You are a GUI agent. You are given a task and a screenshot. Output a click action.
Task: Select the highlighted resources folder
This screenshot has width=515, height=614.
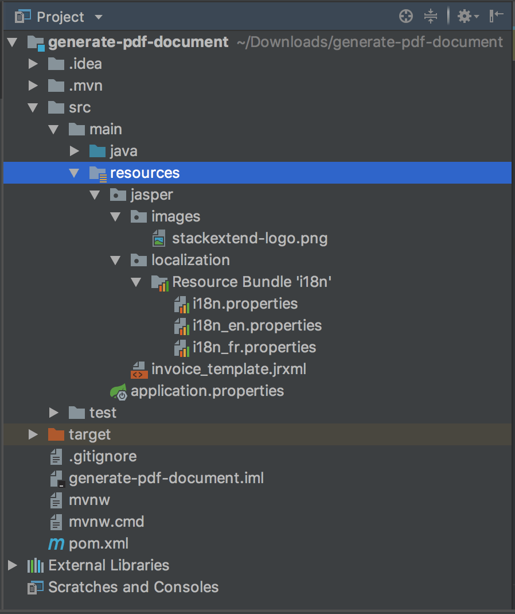pyautogui.click(x=145, y=173)
